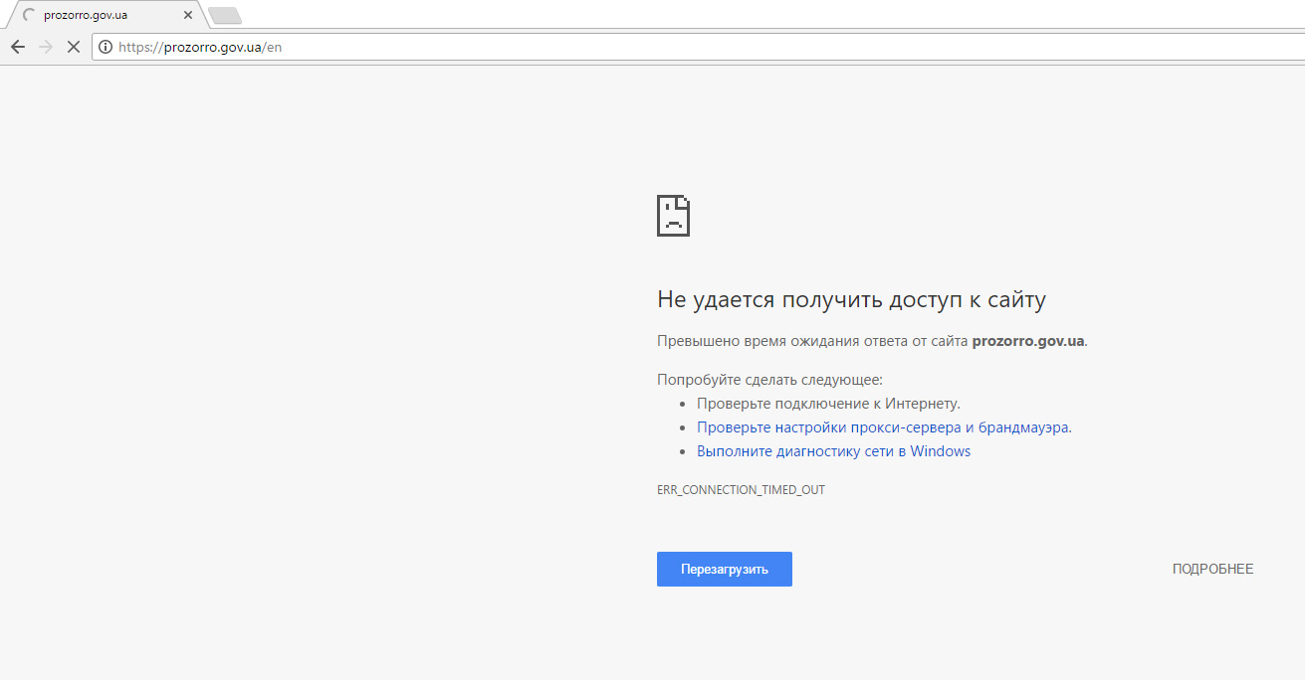Close the prozorro.gov.ua tab

coord(187,16)
